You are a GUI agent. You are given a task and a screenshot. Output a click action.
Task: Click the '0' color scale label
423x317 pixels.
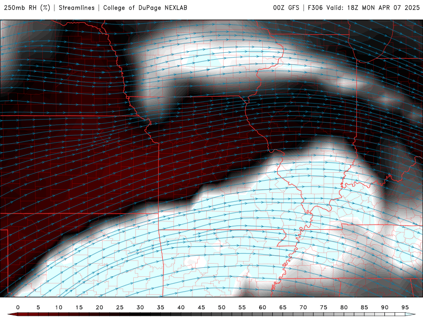[x=18, y=307]
